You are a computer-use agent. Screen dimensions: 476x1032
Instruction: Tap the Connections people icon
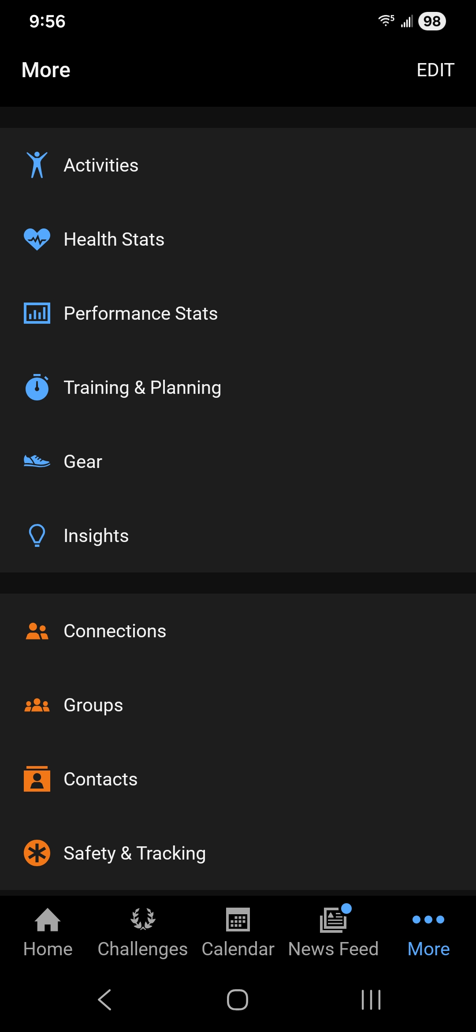click(37, 631)
